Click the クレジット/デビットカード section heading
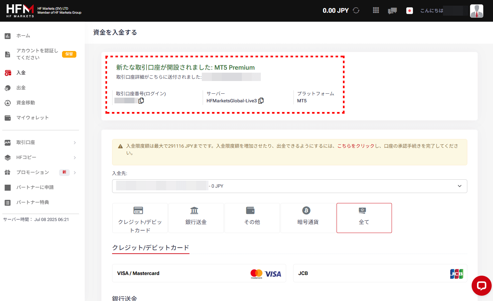 (151, 248)
